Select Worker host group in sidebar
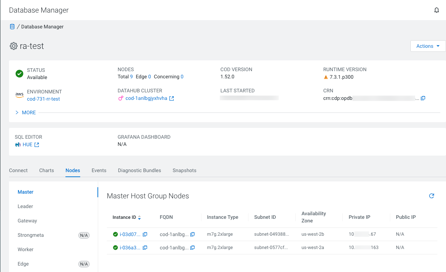This screenshot has height=272, width=446. 26,249
